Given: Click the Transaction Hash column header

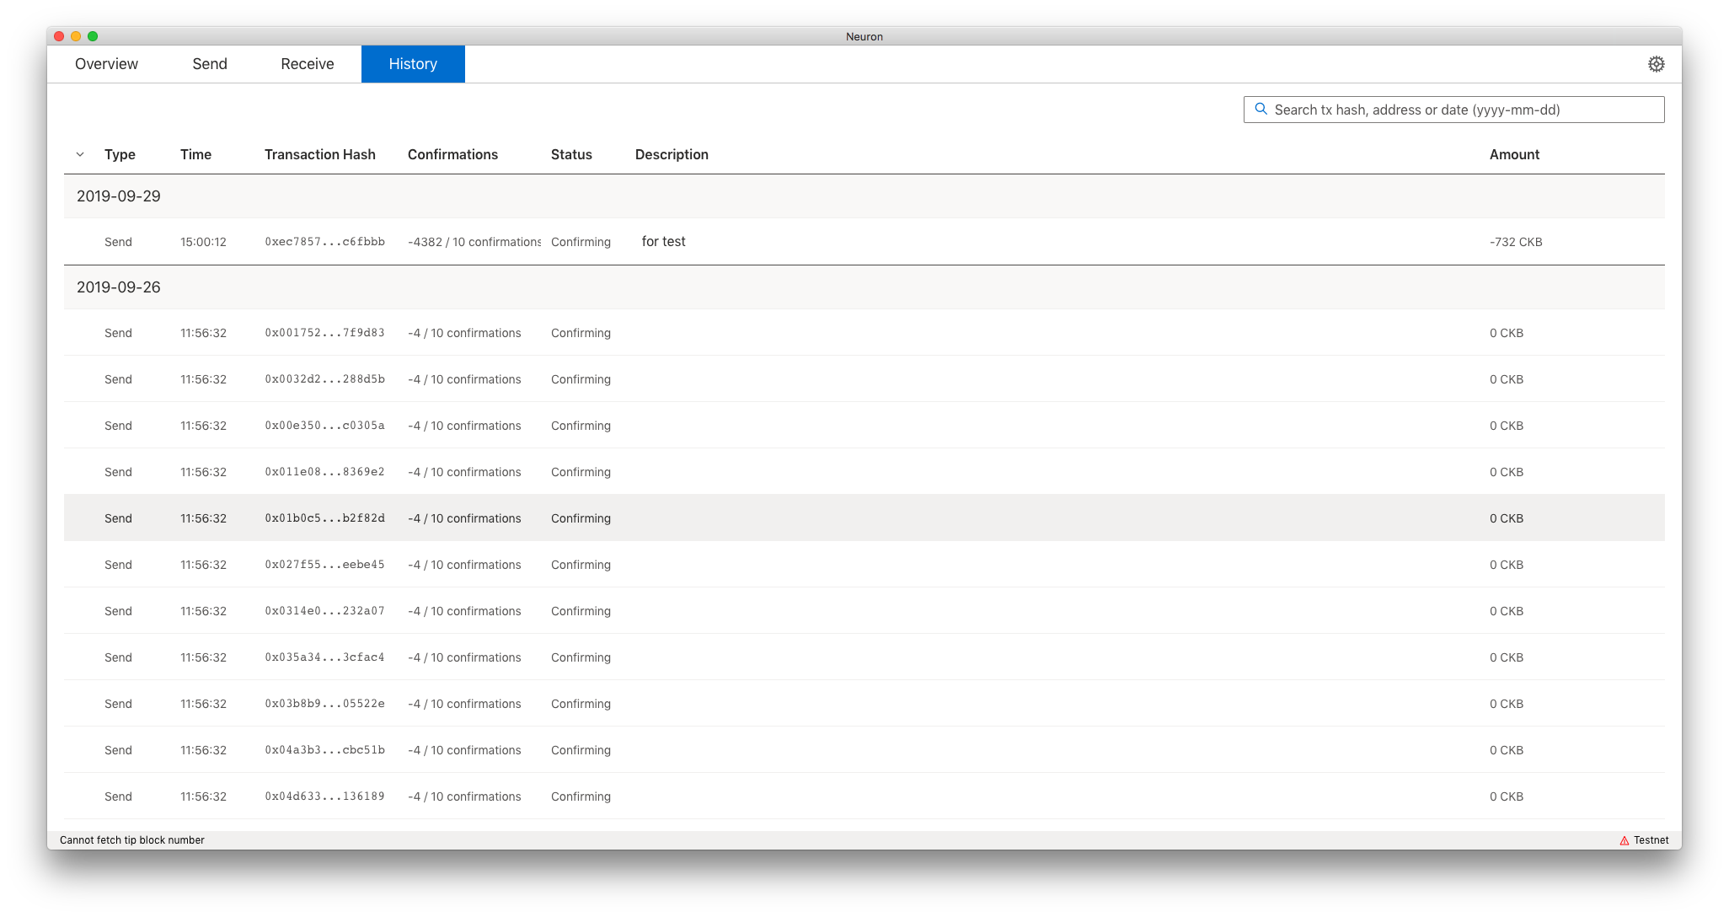Looking at the screenshot, I should click(320, 154).
